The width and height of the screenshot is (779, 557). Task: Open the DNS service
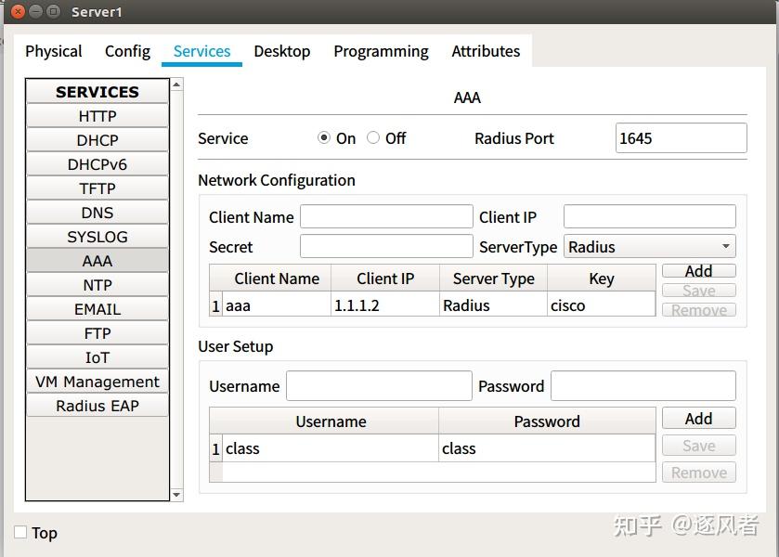[x=97, y=213]
